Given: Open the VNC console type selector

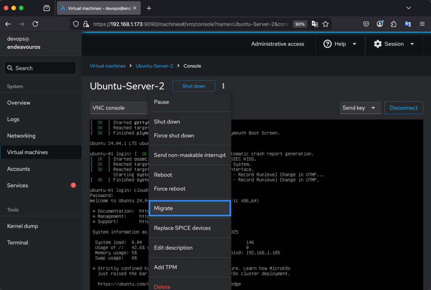Looking at the screenshot, I should coord(119,108).
